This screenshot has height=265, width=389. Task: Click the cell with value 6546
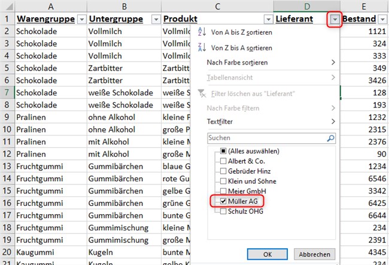pos(364,178)
